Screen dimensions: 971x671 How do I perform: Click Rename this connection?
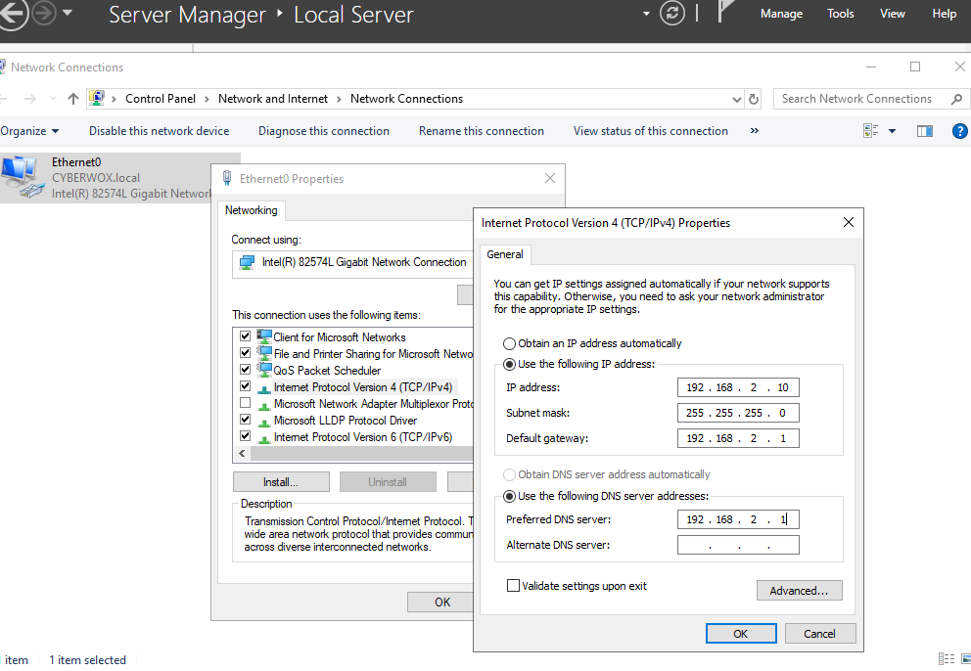coord(482,131)
